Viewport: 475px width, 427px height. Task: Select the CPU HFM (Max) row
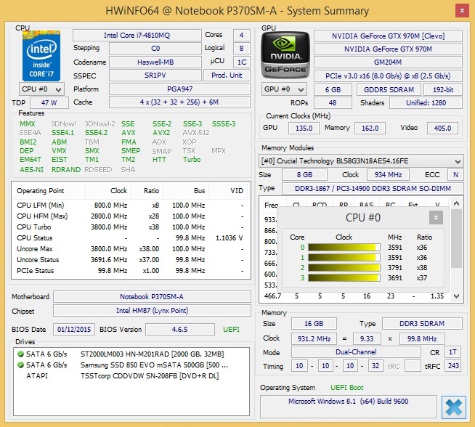point(131,216)
